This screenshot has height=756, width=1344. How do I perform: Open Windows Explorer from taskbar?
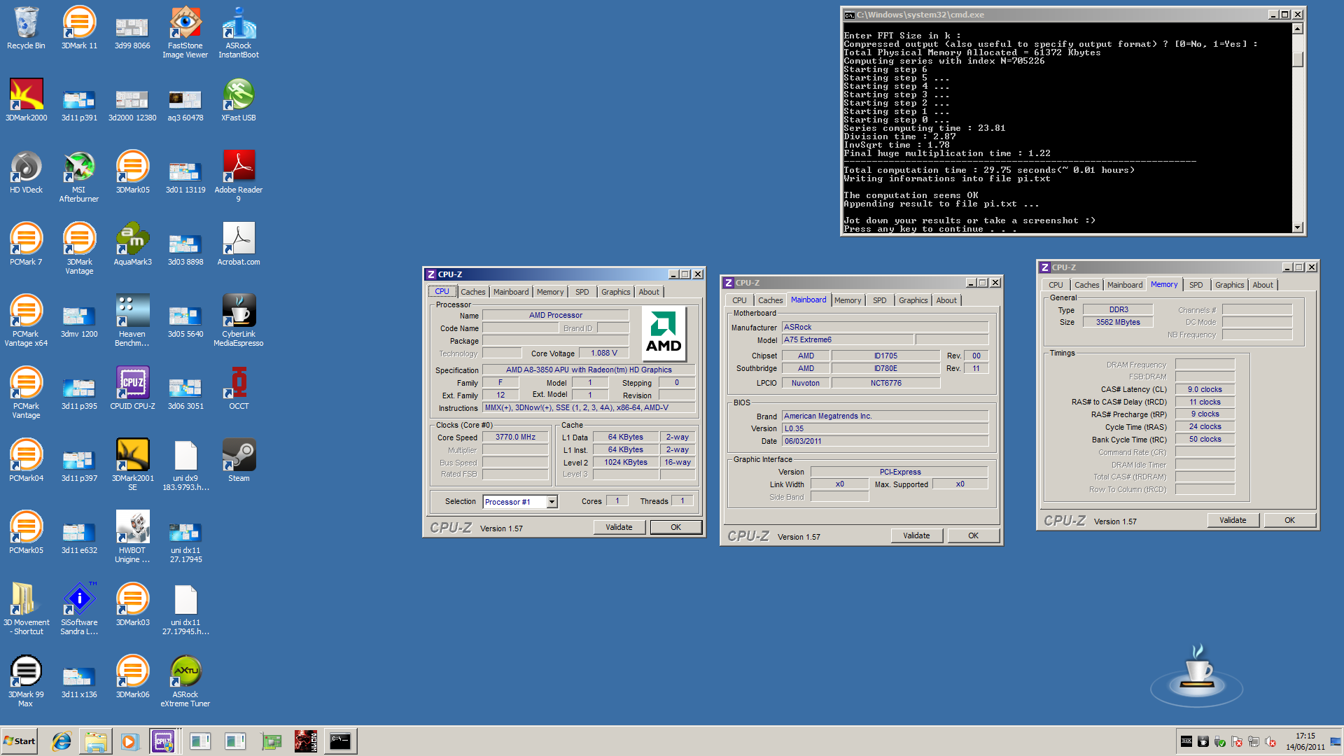pos(95,741)
